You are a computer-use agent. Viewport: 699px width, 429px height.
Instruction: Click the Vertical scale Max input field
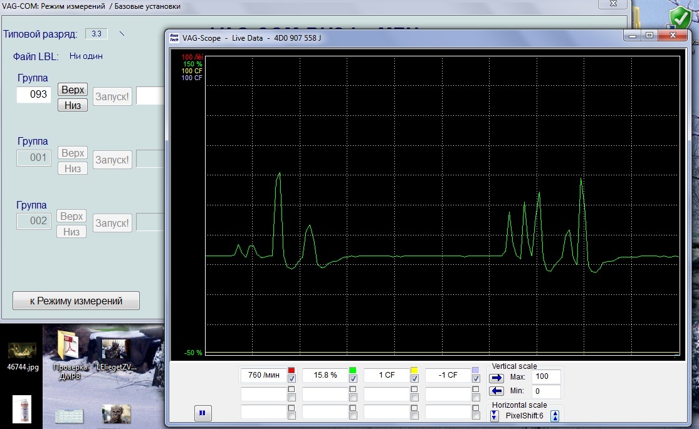point(545,377)
